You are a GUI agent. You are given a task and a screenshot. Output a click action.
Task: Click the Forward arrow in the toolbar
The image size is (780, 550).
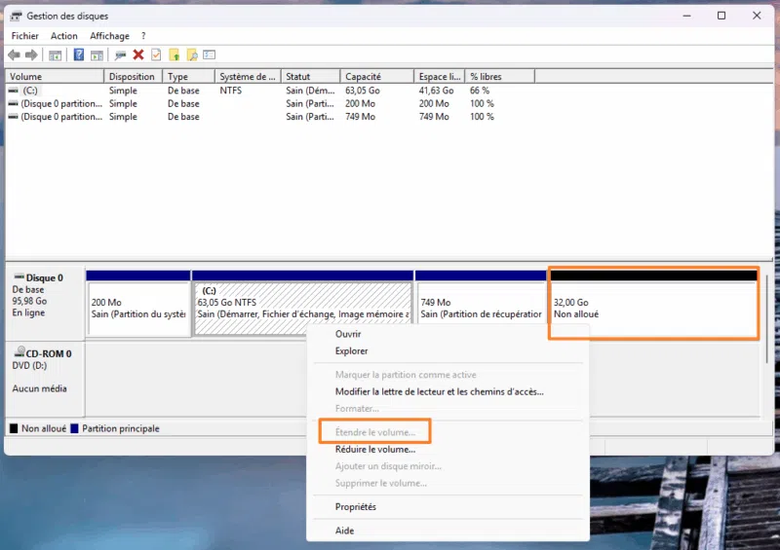tap(31, 55)
